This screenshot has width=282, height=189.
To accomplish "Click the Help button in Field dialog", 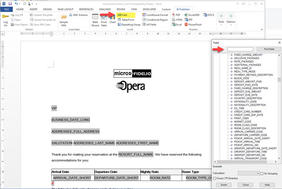I will pyautogui.click(x=267, y=185).
